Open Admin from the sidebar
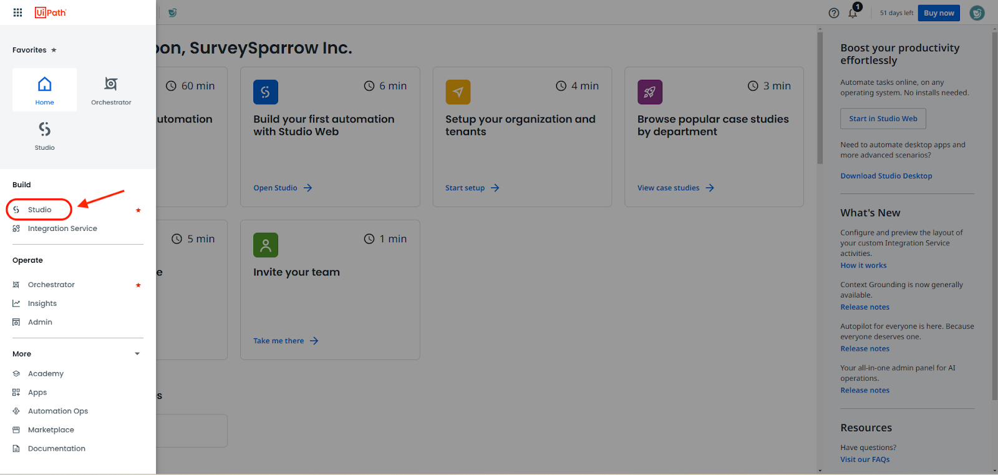Screen dimensions: 998x475 click(40, 322)
